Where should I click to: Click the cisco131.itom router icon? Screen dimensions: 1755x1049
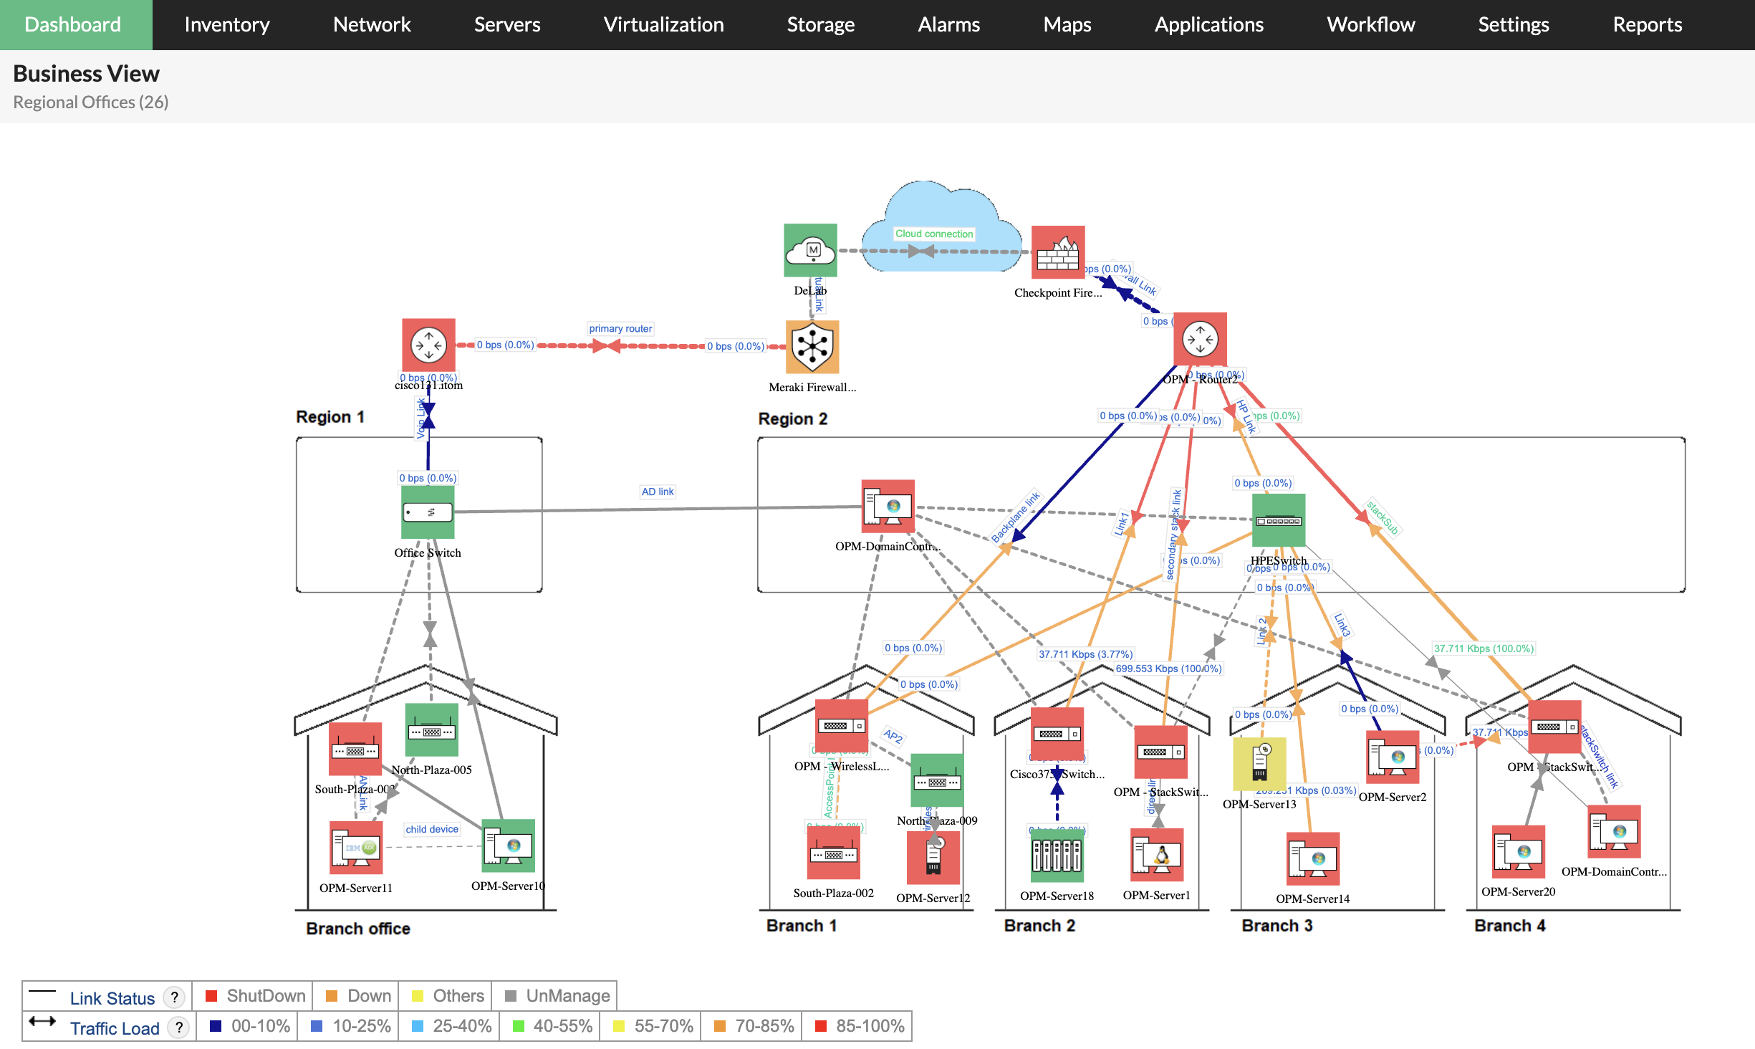pos(428,345)
